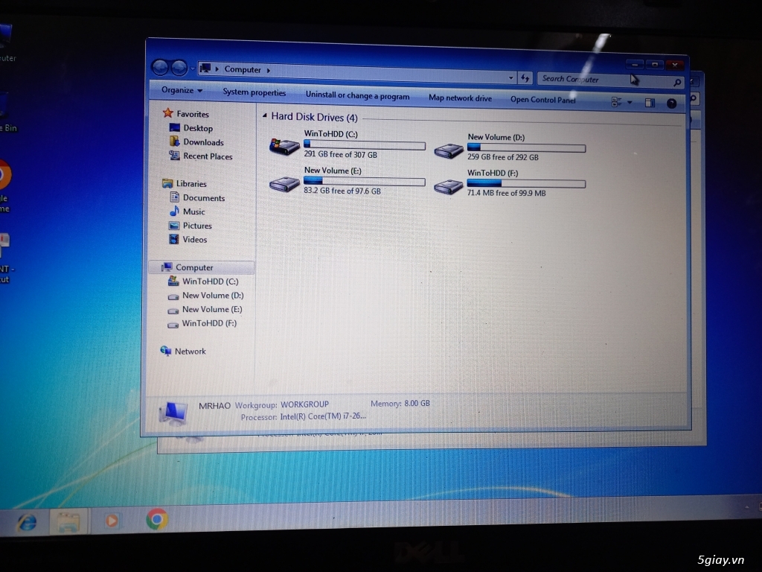Open the WinToHDD (F:) drive
The image size is (762, 572).
point(448,185)
